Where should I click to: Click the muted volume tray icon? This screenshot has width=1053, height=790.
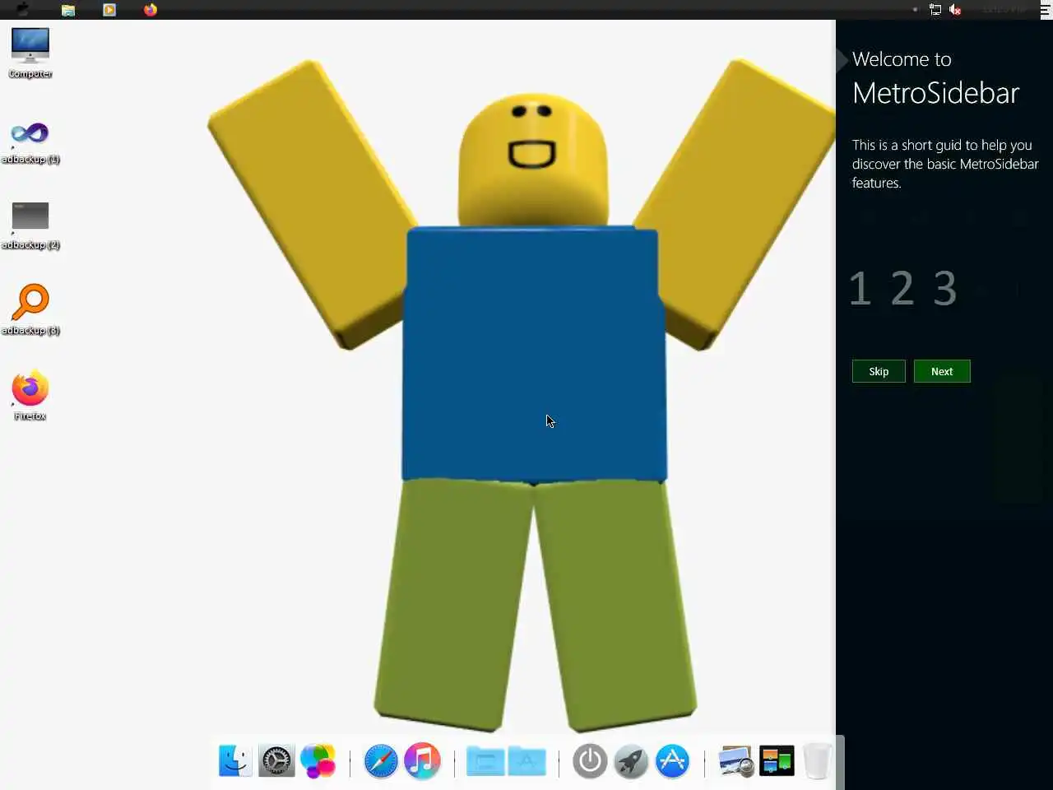point(955,10)
